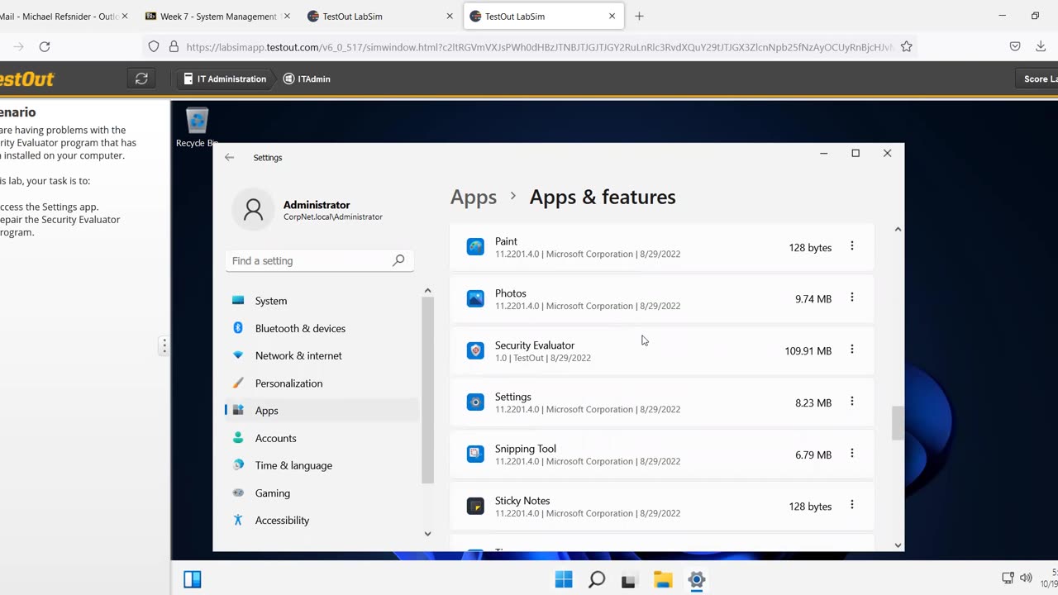The image size is (1058, 595).
Task: Focus the Find a setting search box
Action: click(319, 260)
